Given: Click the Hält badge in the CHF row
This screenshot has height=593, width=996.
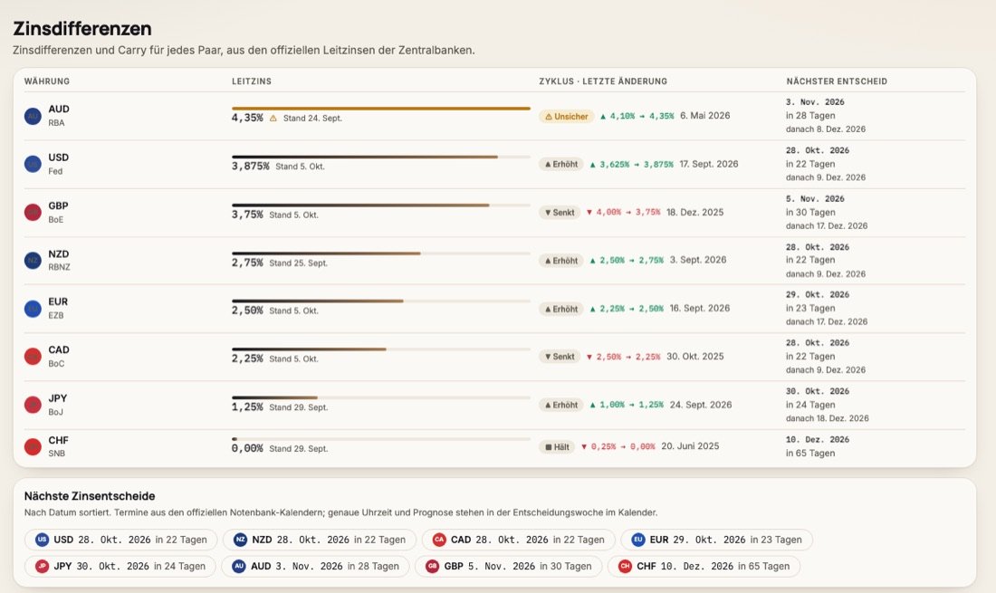Looking at the screenshot, I should (x=557, y=447).
